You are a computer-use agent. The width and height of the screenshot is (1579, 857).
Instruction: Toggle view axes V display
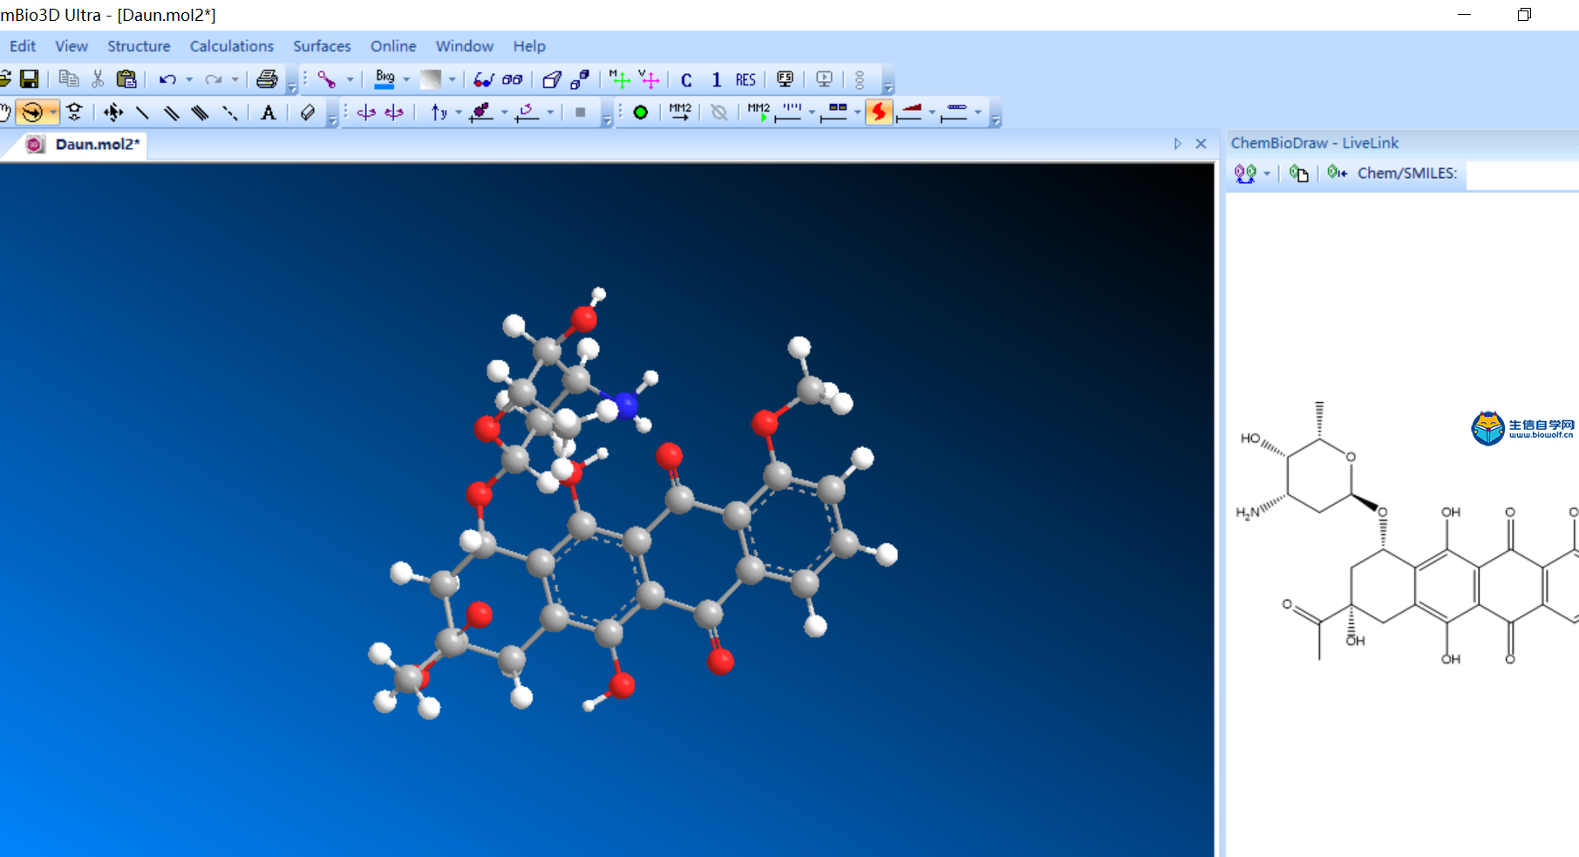649,79
